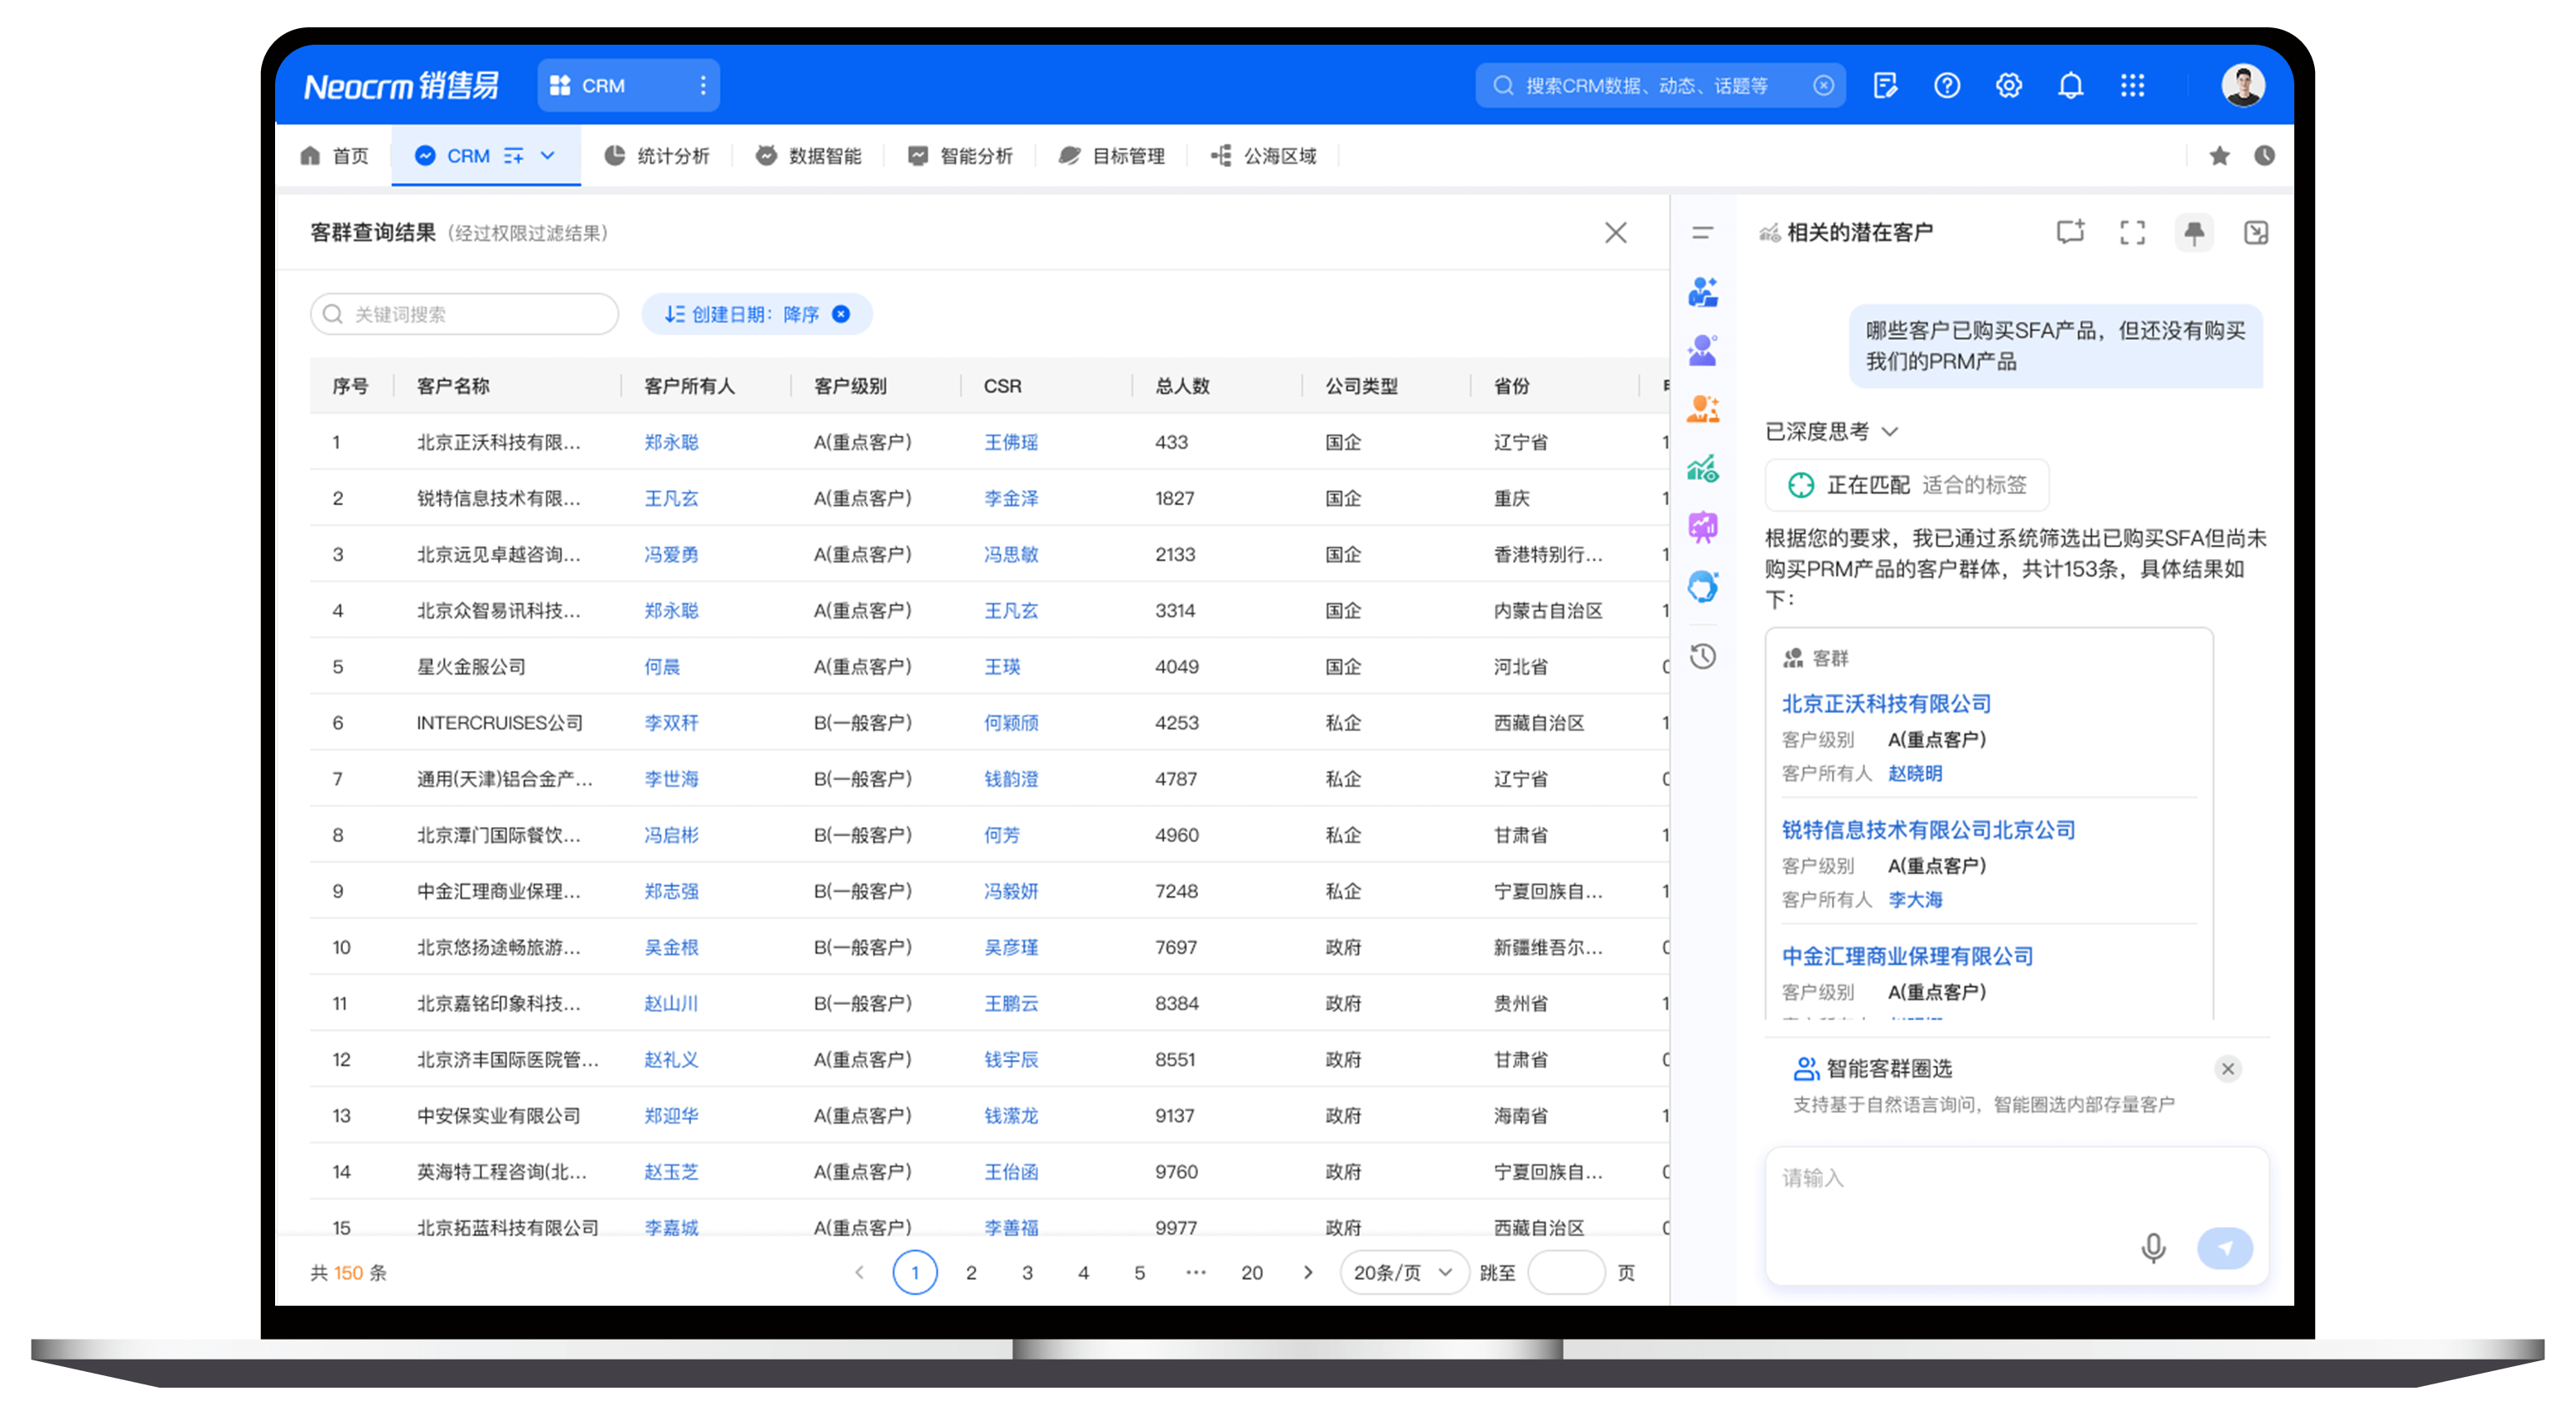The image size is (2576, 1415).
Task: Open CSR link 王佛瑶
Action: point(1011,441)
